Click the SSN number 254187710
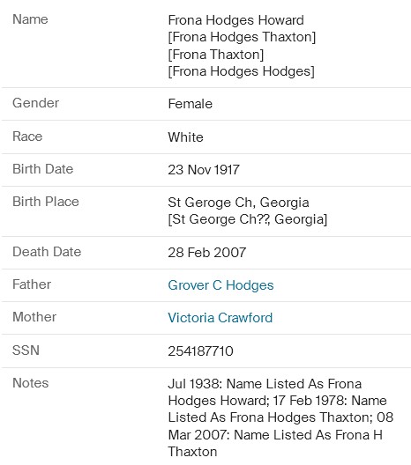The width and height of the screenshot is (411, 465). [x=200, y=351]
